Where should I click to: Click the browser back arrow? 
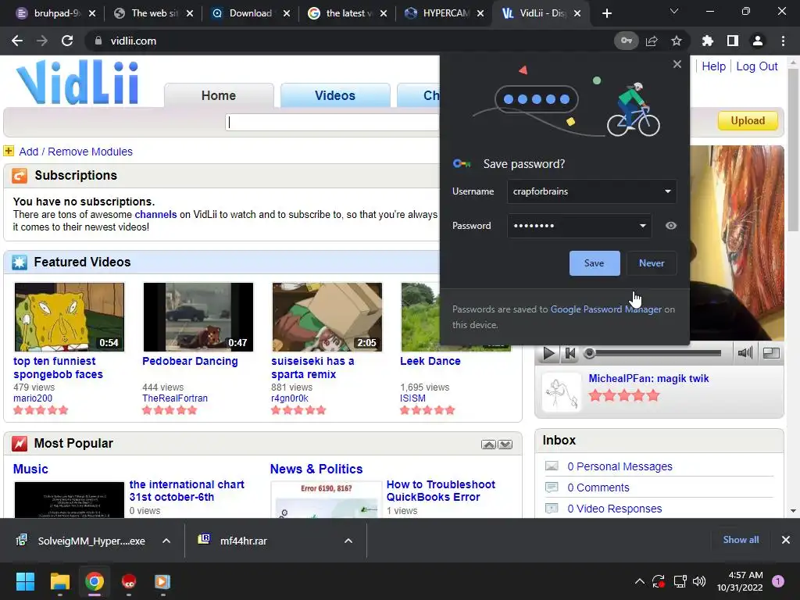[17, 41]
